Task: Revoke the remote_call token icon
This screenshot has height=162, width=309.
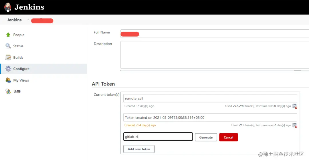Action: [x=295, y=106]
